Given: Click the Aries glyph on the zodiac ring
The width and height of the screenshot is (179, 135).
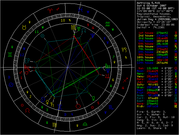Looking at the screenshot, I should [x=50, y=11].
